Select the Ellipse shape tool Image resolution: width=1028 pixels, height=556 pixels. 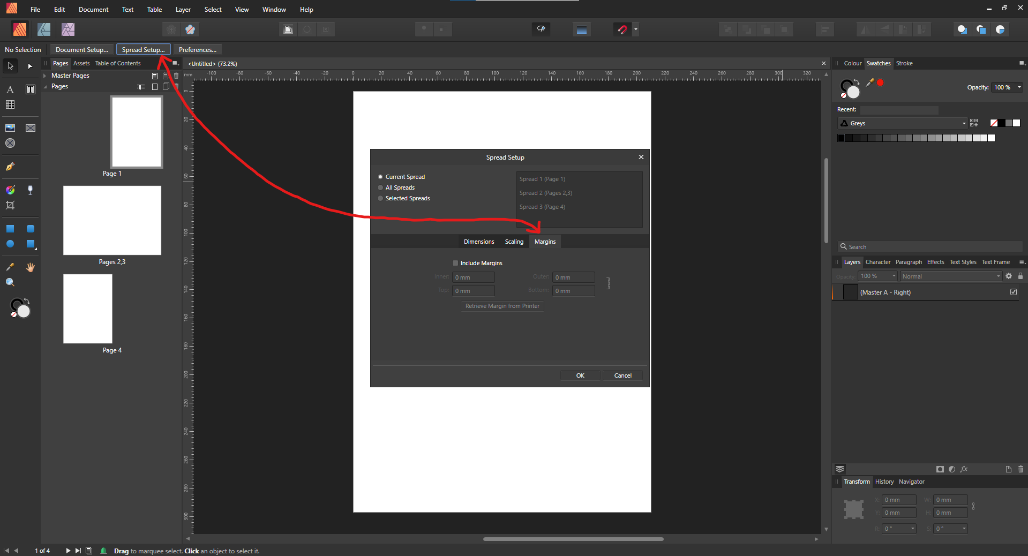10,244
